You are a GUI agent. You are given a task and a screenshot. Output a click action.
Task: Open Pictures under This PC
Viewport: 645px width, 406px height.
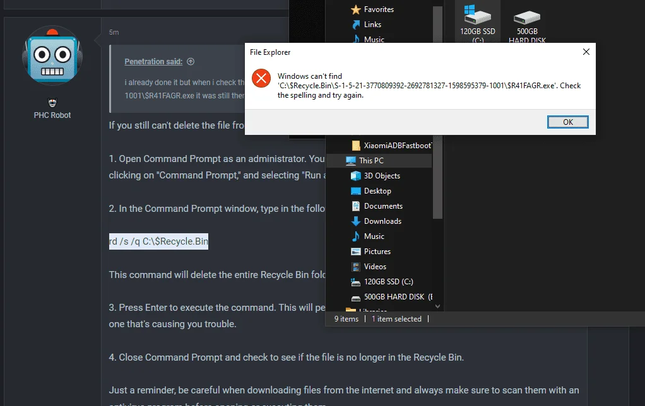(x=377, y=252)
